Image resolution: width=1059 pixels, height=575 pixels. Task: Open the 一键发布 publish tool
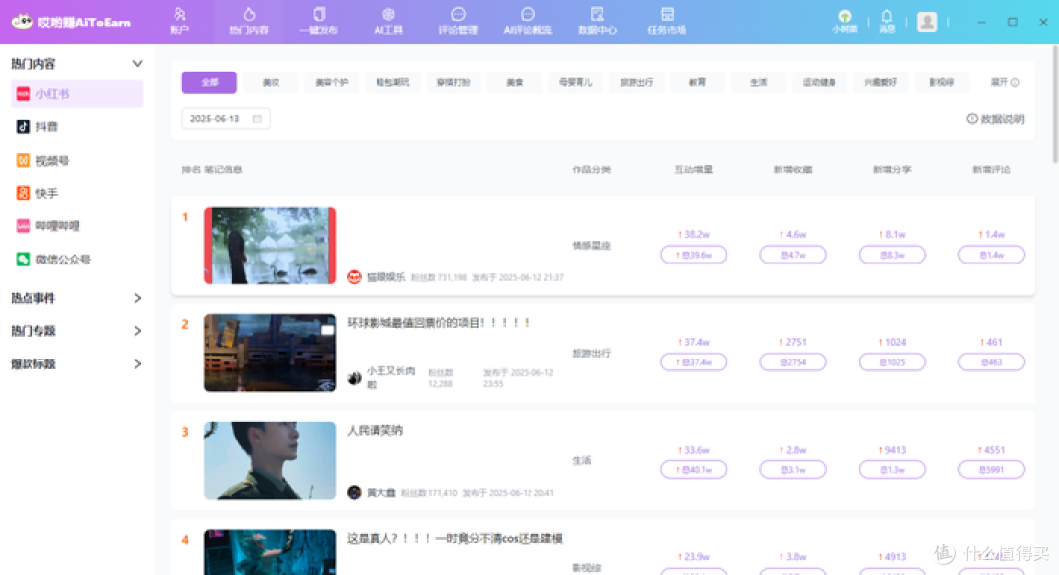318,22
